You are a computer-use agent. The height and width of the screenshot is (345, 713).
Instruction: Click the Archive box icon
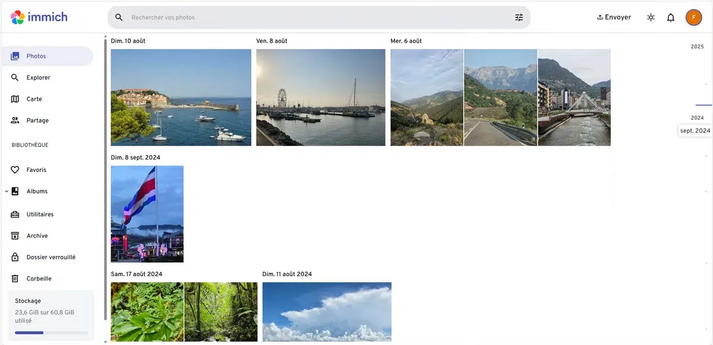(x=15, y=236)
